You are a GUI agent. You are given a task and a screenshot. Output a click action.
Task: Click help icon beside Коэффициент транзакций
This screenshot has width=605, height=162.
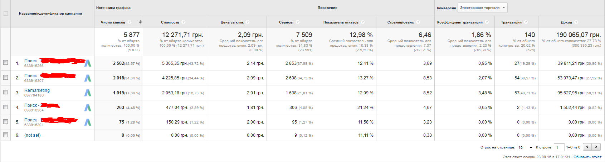click(x=487, y=22)
